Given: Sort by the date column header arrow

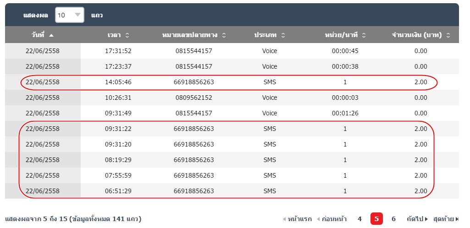Looking at the screenshot, I should [x=51, y=35].
